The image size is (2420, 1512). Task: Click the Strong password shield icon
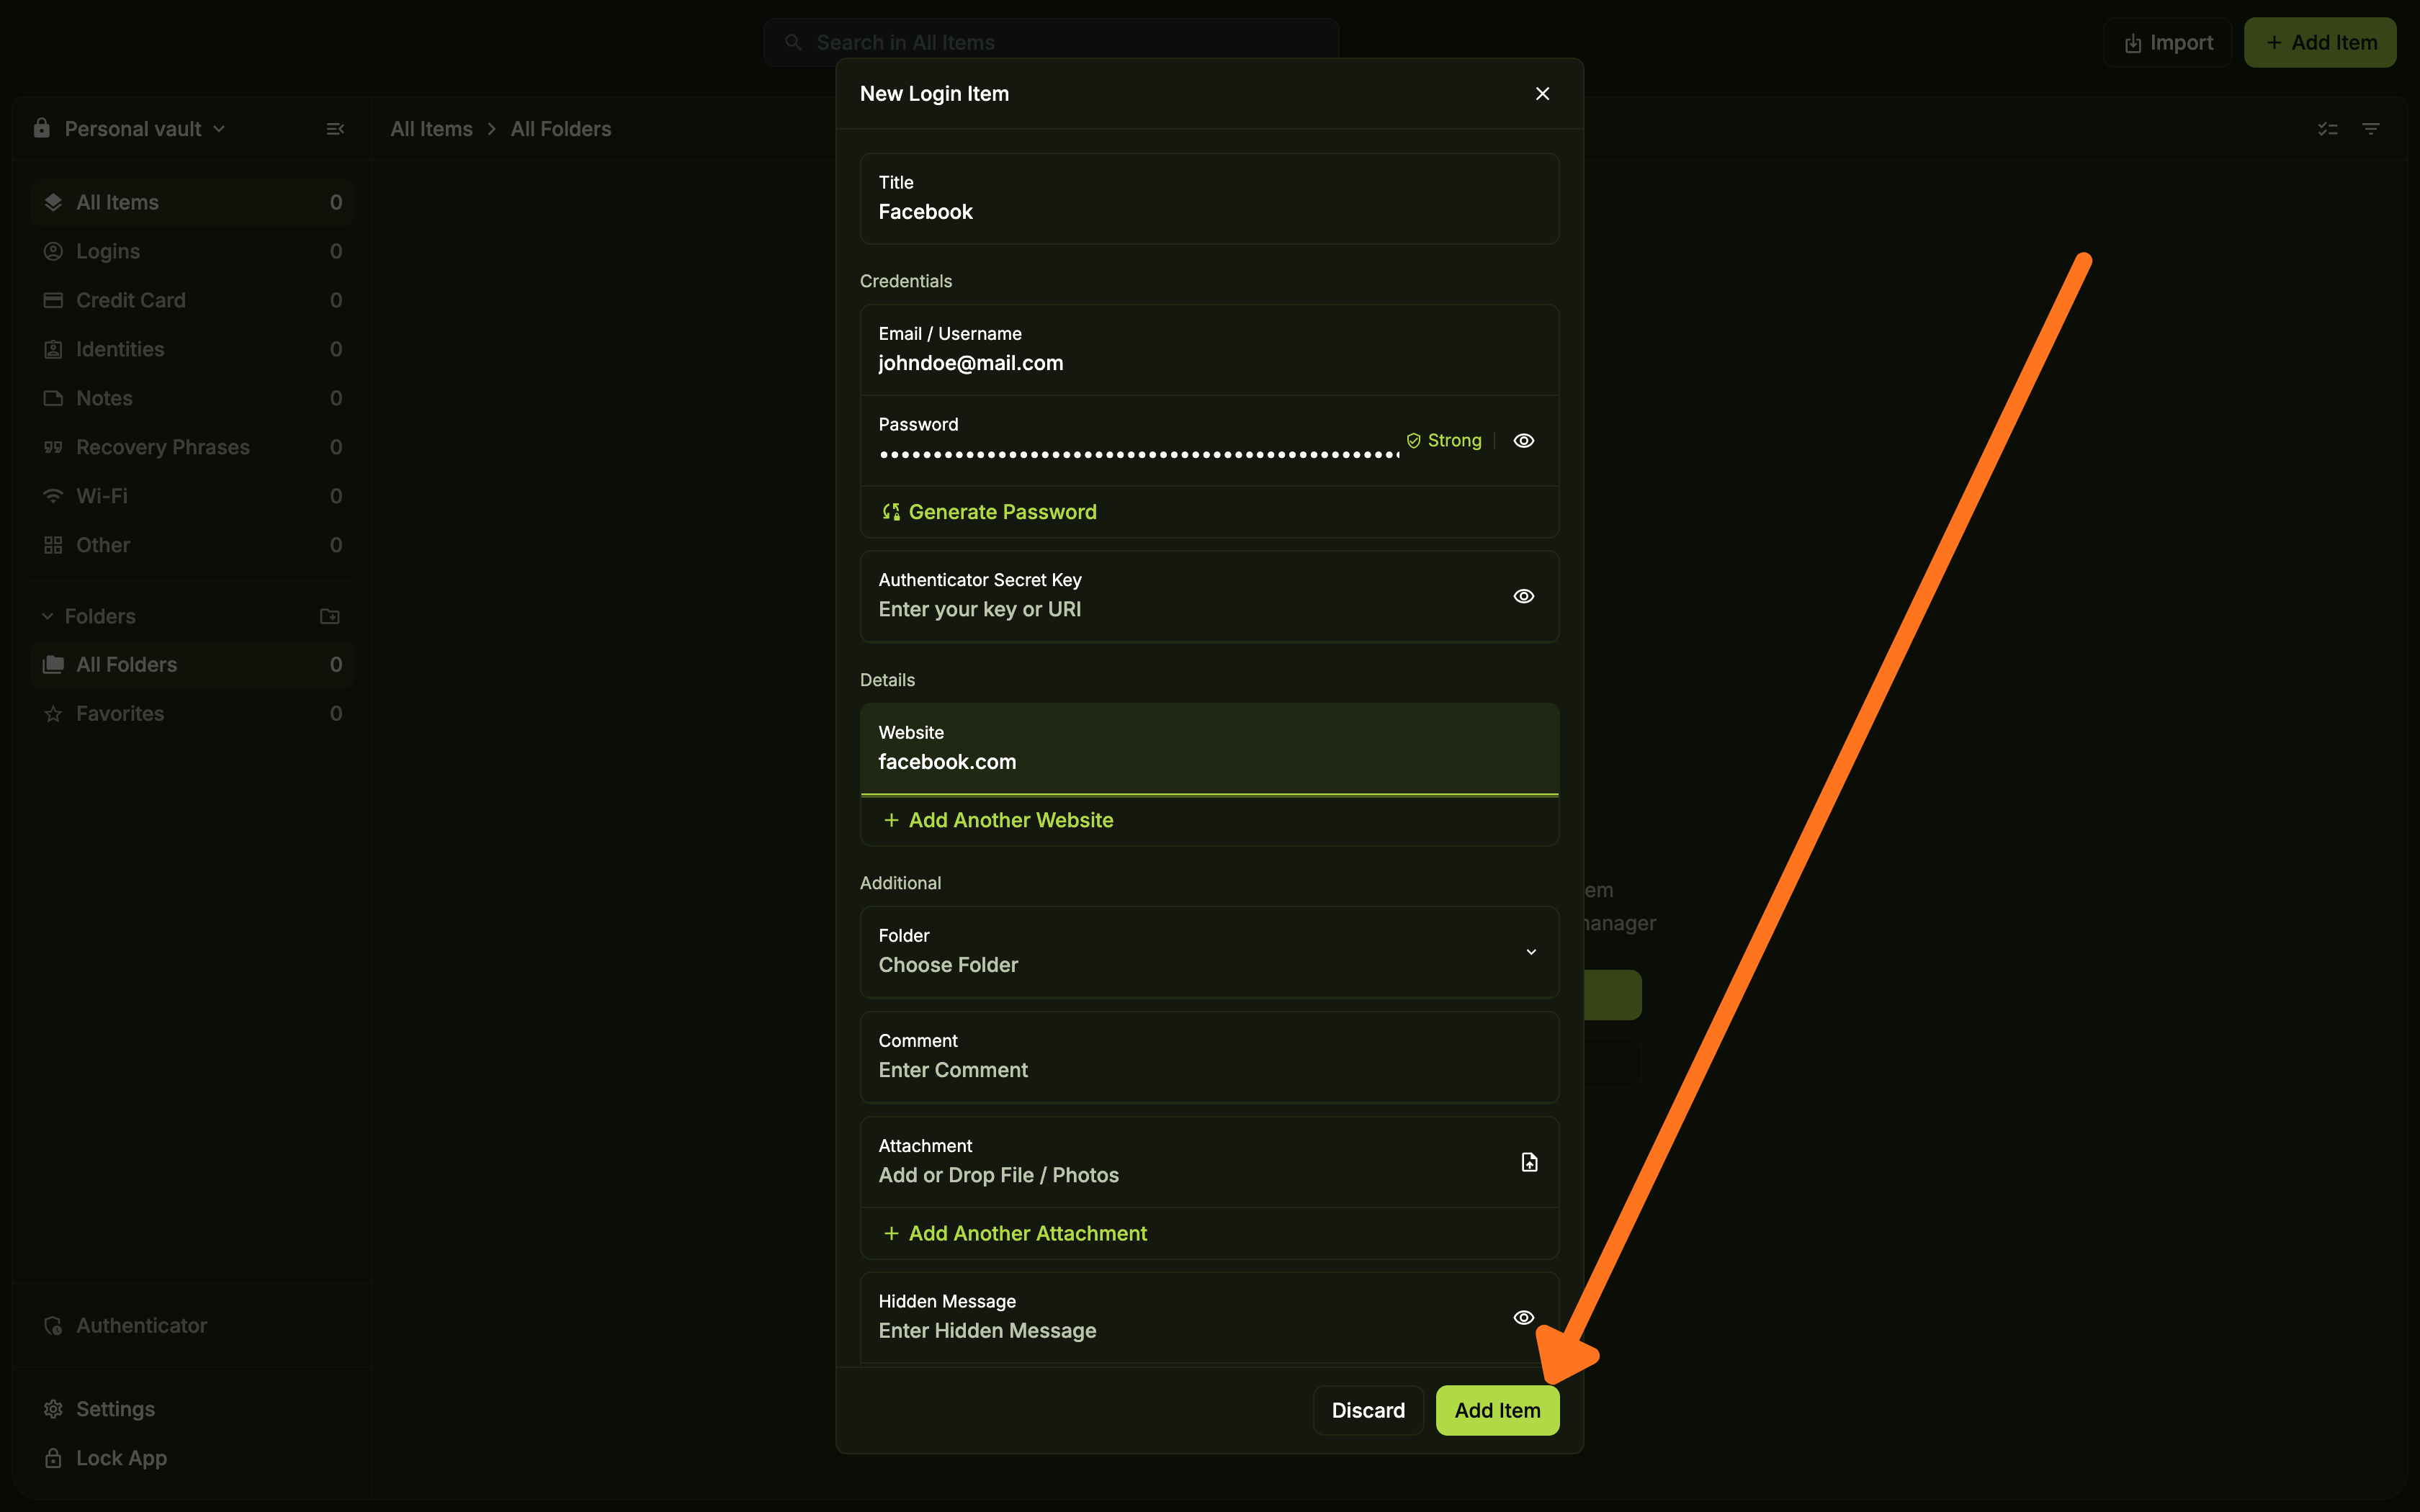(x=1413, y=441)
